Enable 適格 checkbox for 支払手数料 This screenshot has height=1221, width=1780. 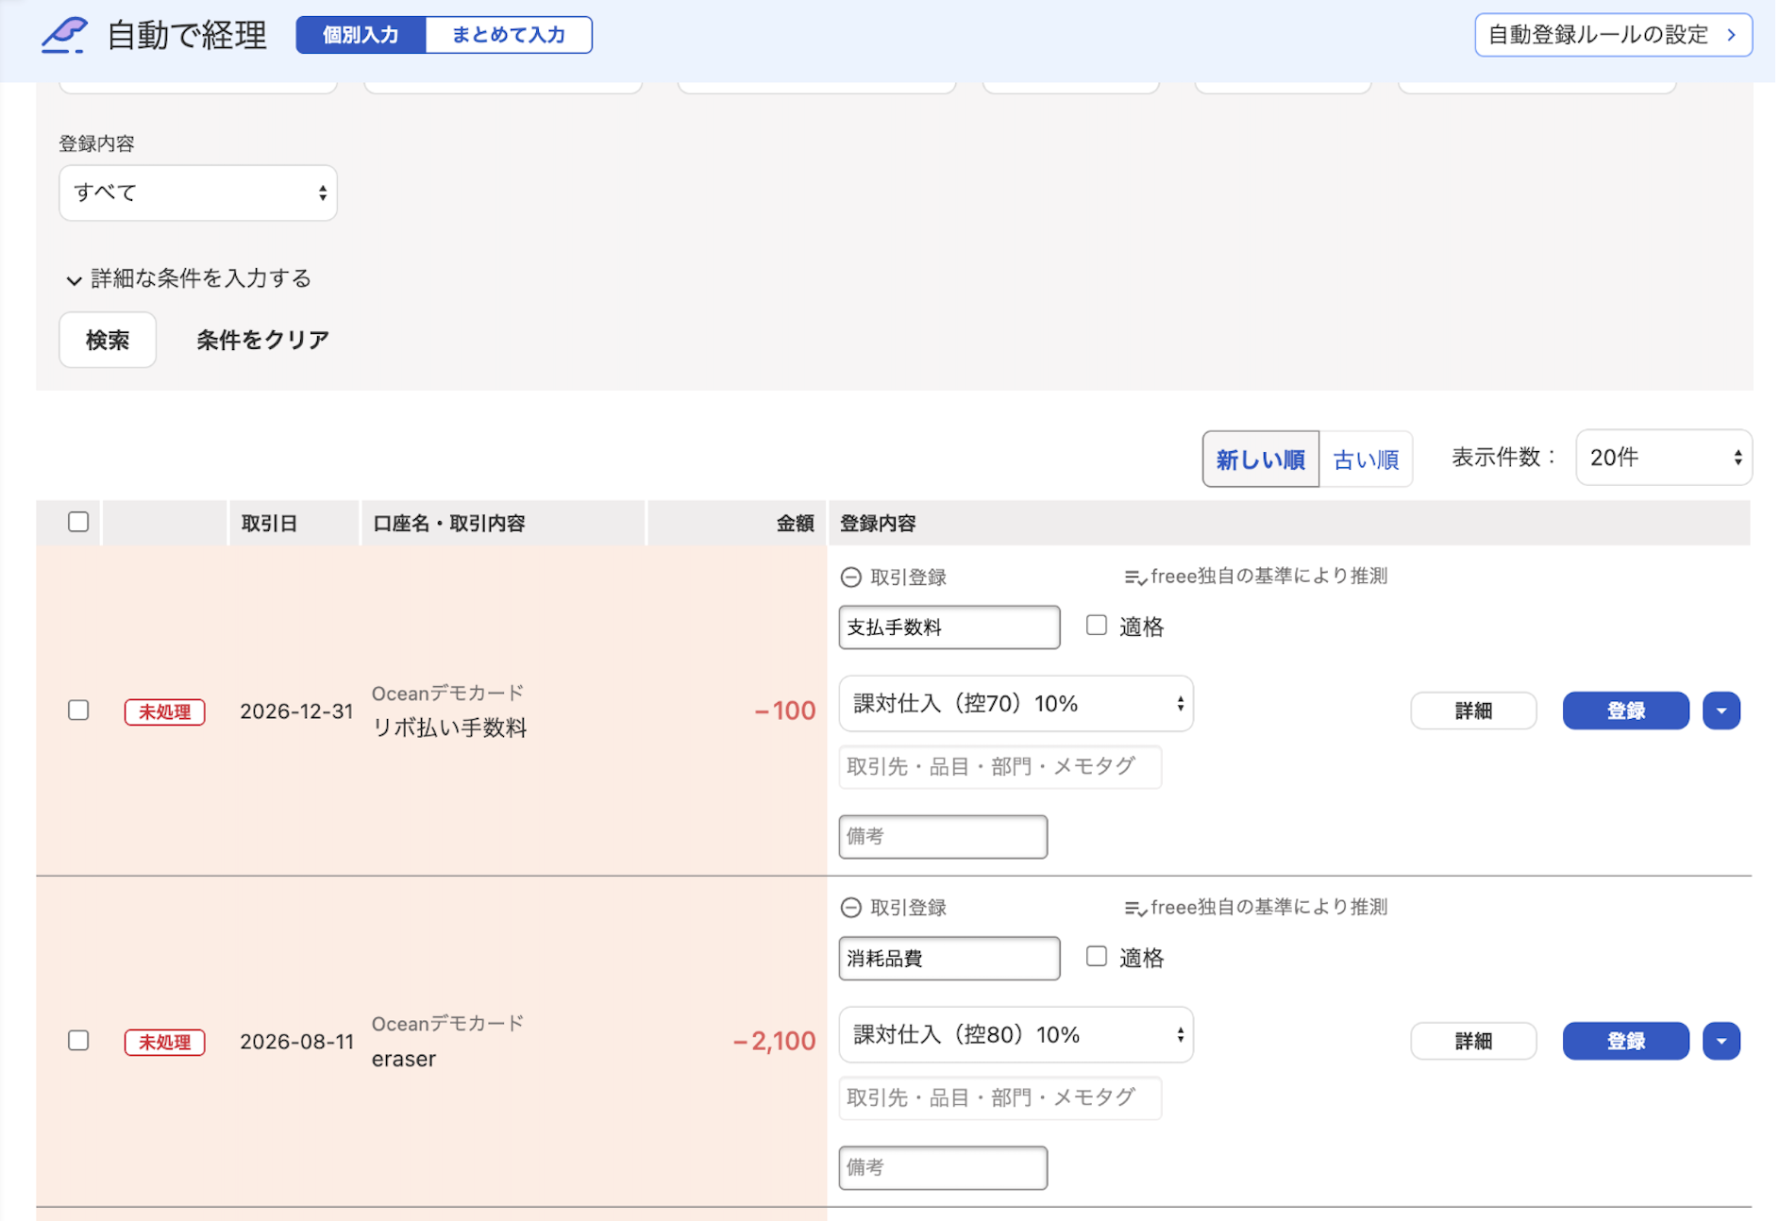coord(1097,626)
